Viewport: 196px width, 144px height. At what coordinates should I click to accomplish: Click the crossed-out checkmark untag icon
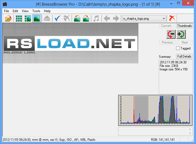pos(66,19)
